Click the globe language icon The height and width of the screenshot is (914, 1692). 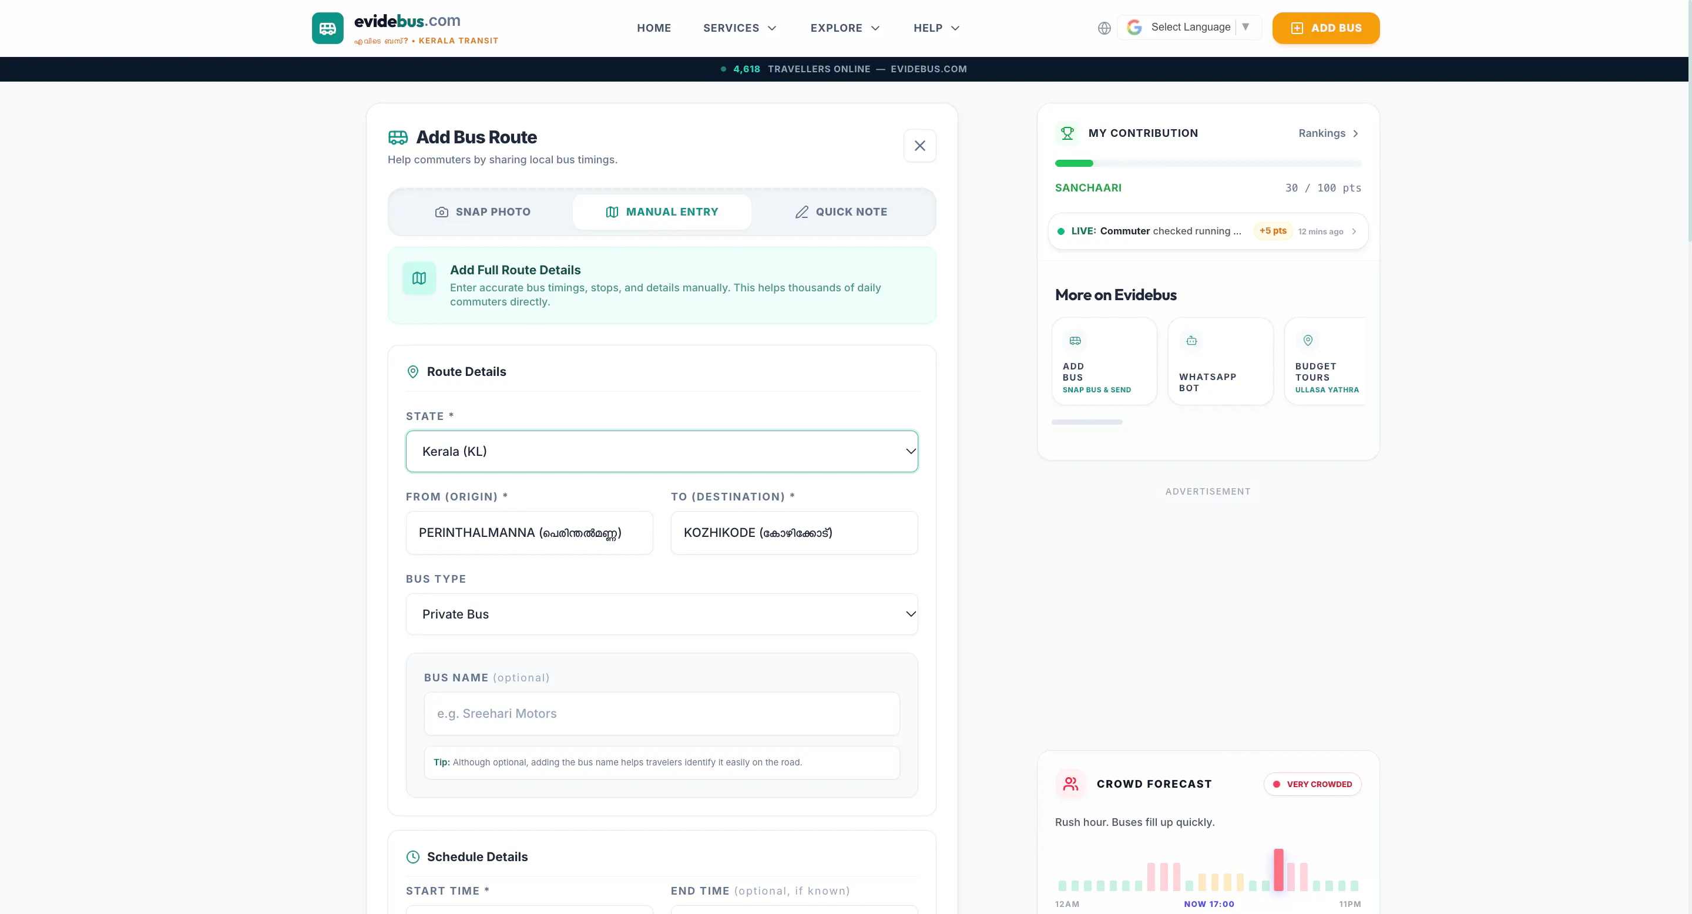coord(1104,28)
